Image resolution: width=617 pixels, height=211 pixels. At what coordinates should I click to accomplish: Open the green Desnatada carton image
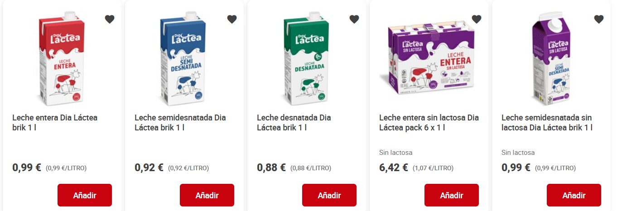pyautogui.click(x=307, y=59)
